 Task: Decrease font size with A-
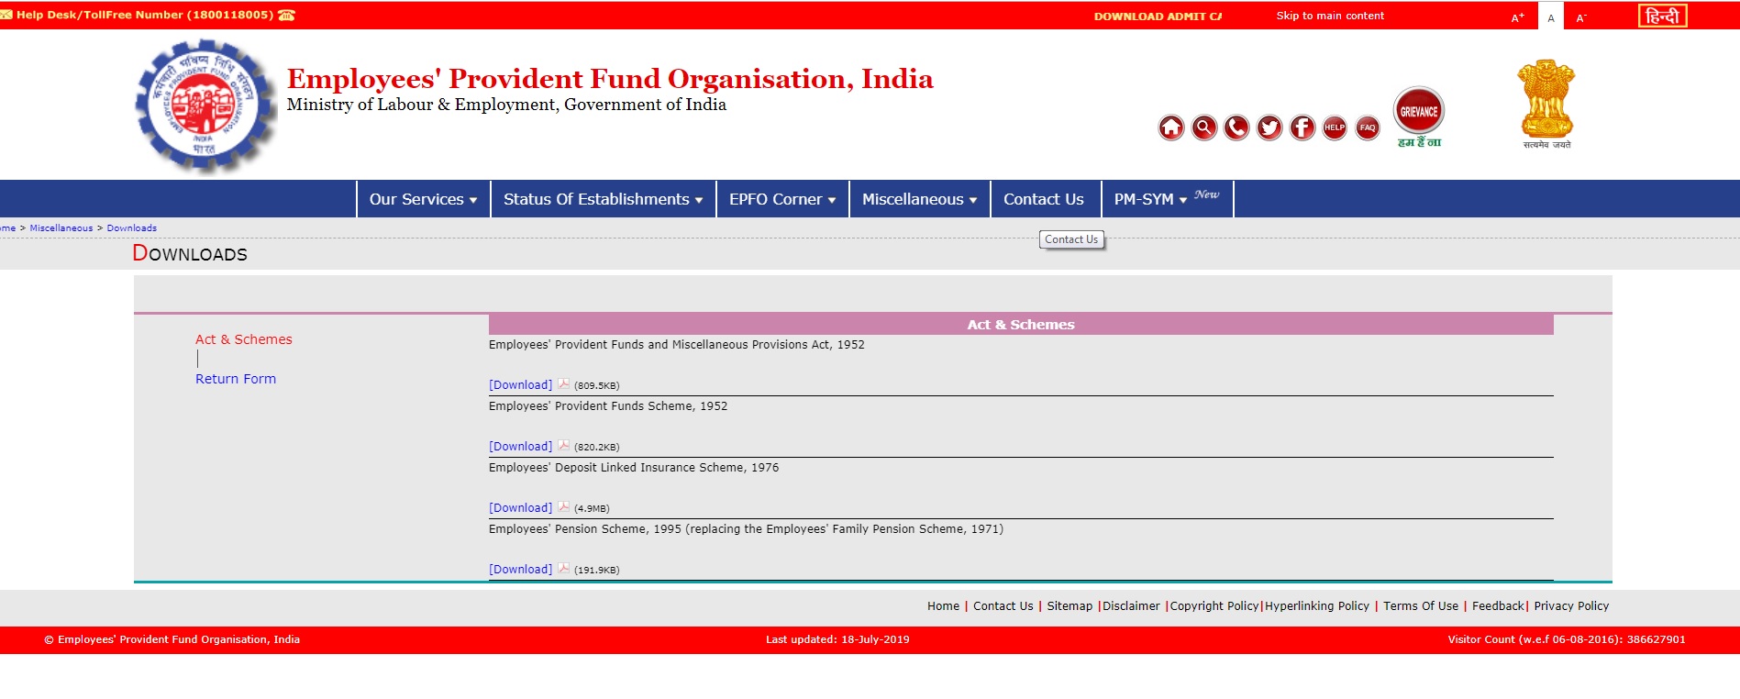tap(1580, 17)
